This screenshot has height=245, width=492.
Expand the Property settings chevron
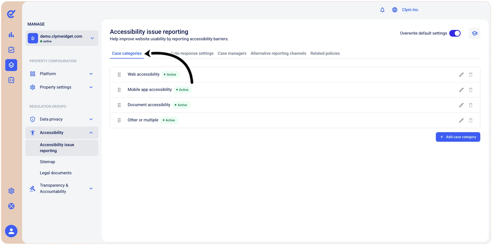point(91,87)
